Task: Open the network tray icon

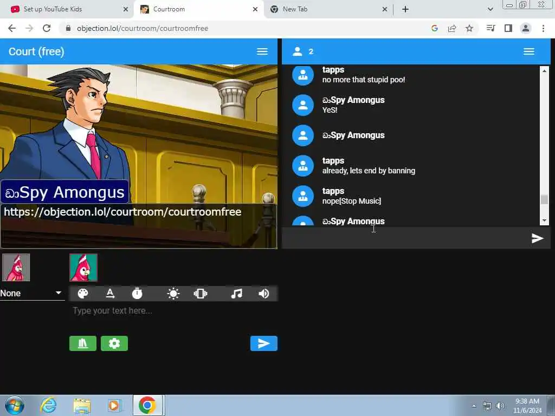Action: click(x=487, y=406)
